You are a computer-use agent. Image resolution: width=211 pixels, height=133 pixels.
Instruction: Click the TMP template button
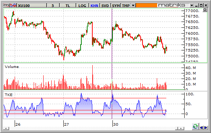pyautogui.click(x=126, y=5)
